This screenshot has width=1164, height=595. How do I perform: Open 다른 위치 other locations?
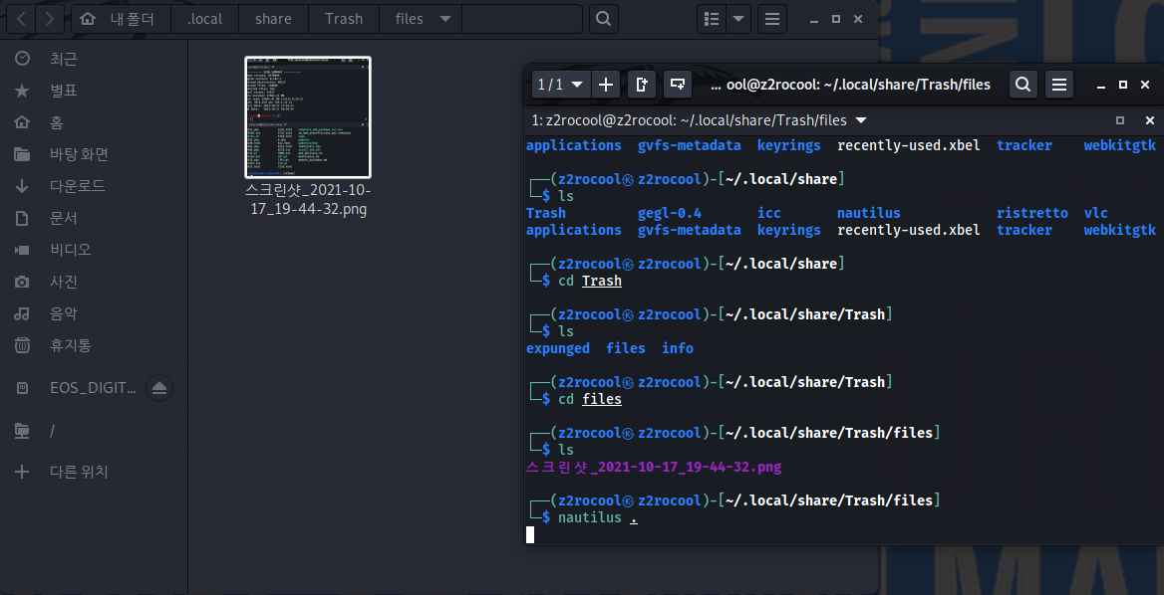94,472
